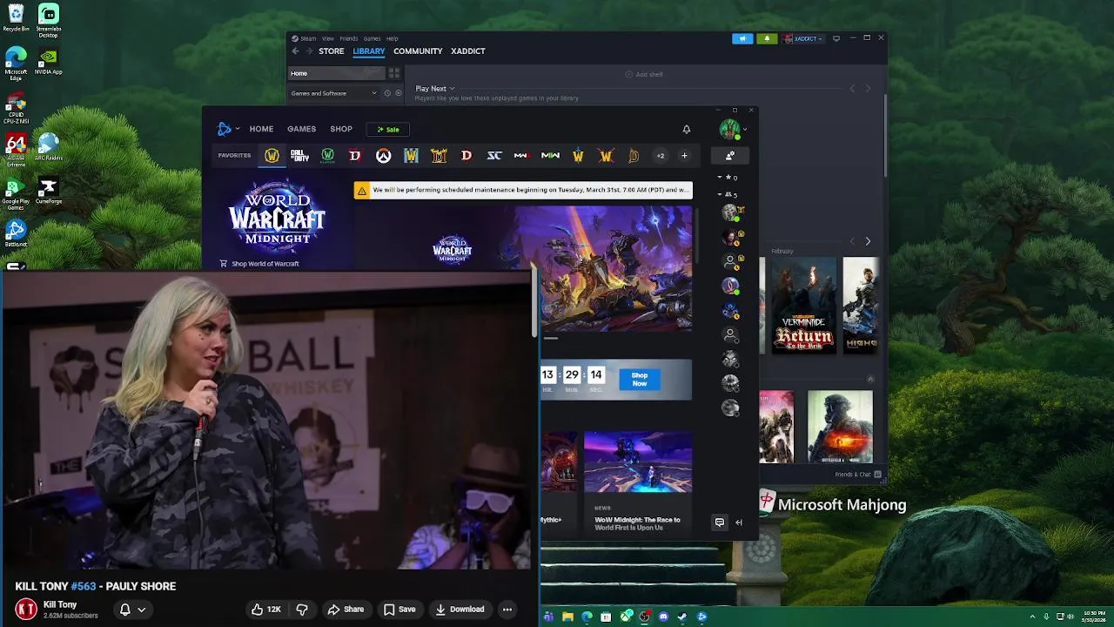
Task: Select Diablo IV red D favorite icon
Action: [x=355, y=156]
